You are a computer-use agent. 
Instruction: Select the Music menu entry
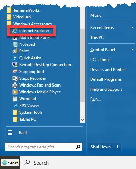96,15
